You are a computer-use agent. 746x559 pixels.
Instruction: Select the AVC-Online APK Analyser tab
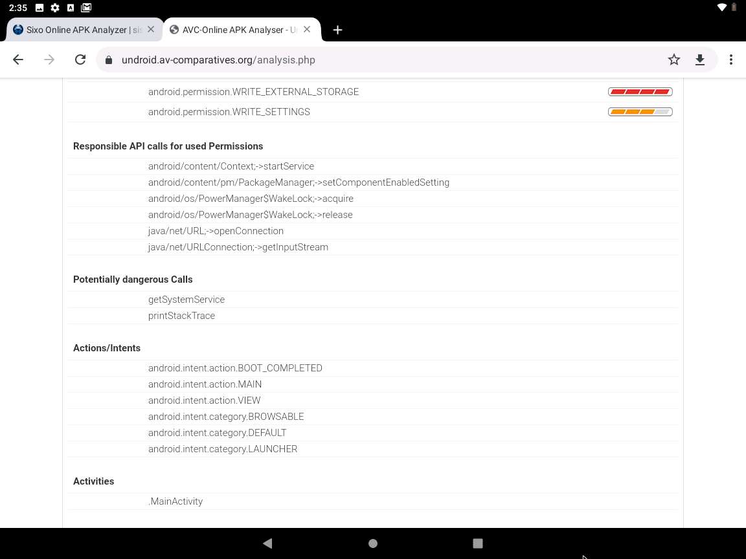click(x=233, y=30)
